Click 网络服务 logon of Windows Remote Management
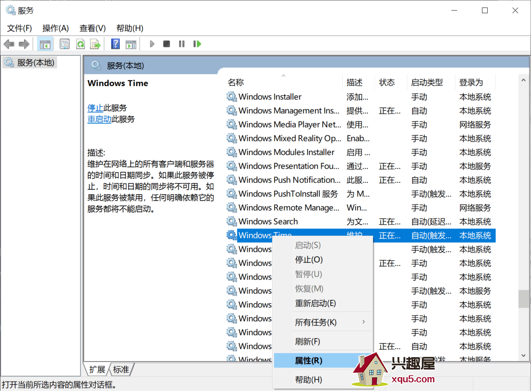This screenshot has height=391, width=531. pos(475,208)
